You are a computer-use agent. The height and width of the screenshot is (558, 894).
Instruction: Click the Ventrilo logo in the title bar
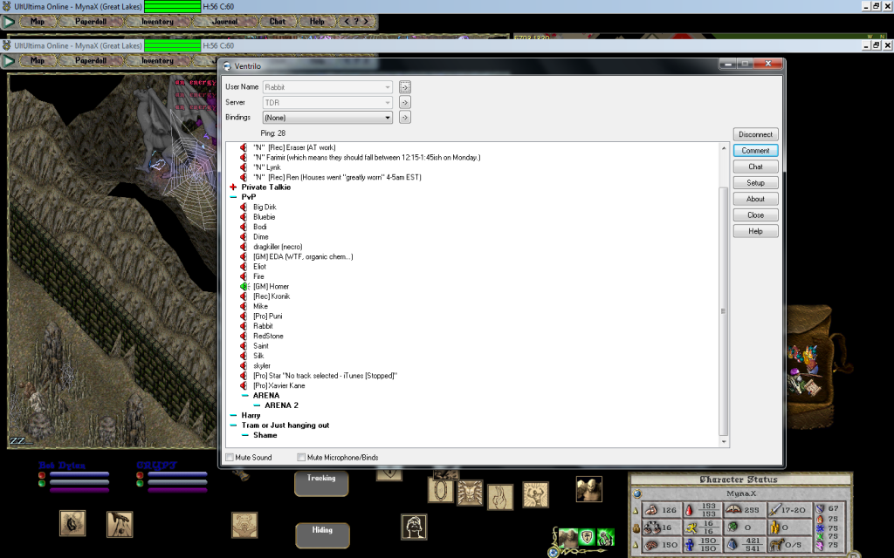point(227,66)
